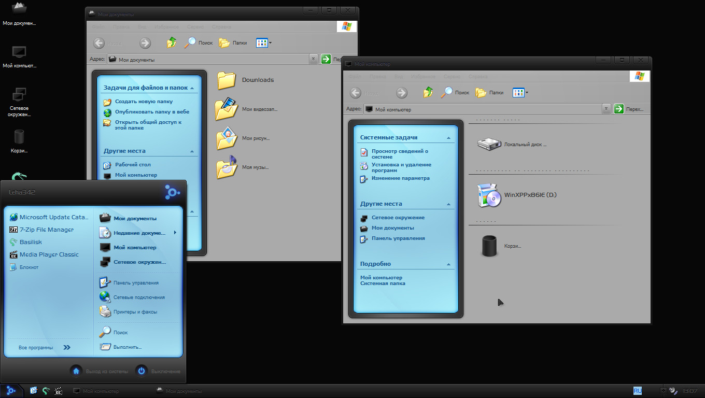Open Поиск from the Start menu

tap(114, 332)
